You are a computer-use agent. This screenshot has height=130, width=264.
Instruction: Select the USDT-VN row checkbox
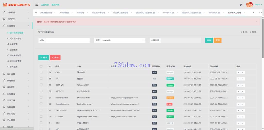pos(41,85)
